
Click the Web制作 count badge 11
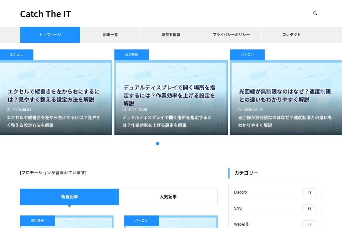pyautogui.click(x=309, y=224)
